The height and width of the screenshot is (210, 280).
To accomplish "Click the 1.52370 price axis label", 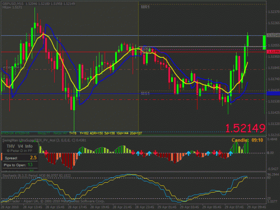I will 274,12.
